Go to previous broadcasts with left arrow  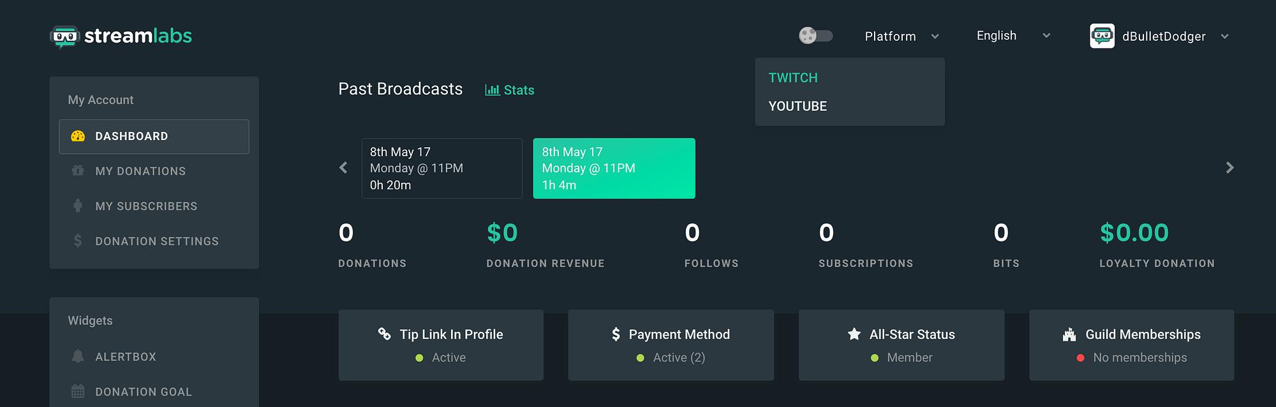[x=343, y=168]
